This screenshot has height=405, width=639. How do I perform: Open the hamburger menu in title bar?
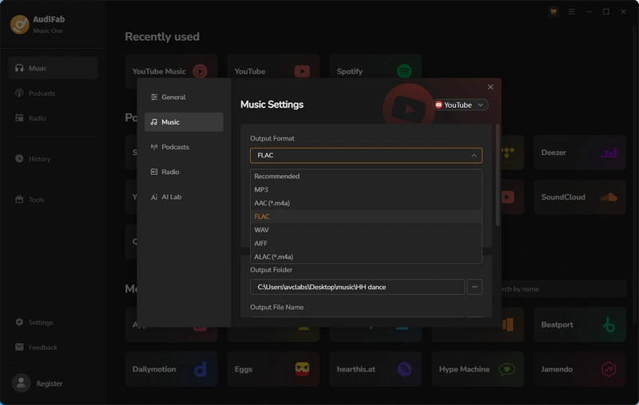(571, 12)
